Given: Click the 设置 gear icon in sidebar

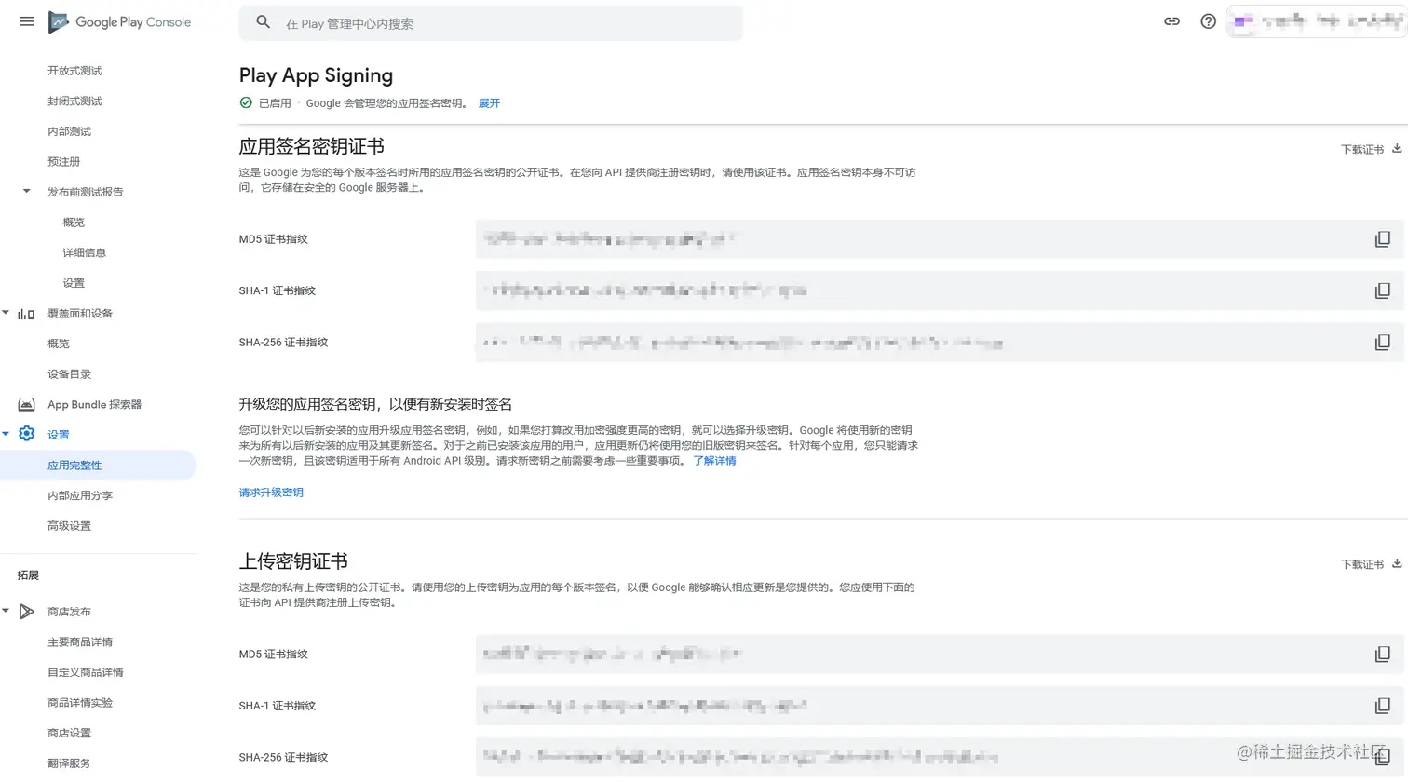Looking at the screenshot, I should point(27,434).
